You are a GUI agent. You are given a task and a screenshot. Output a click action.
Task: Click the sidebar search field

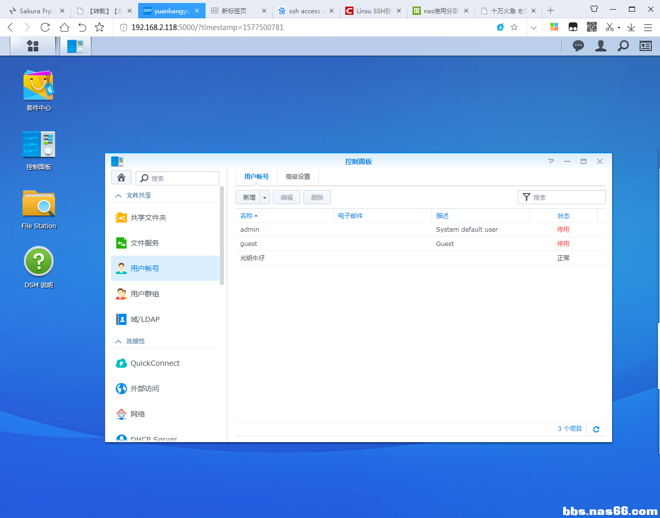177,178
